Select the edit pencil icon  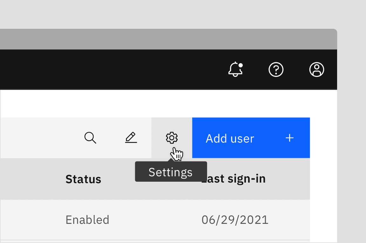[x=131, y=138]
